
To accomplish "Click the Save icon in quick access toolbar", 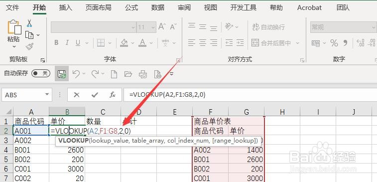I will click(62, 74).
